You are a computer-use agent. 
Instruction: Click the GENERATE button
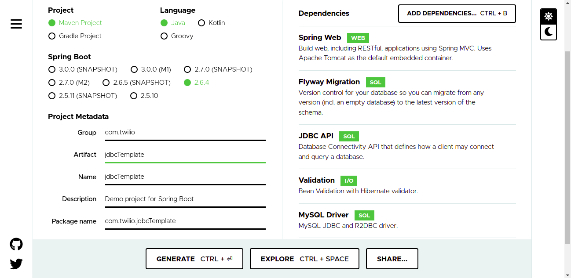tap(194, 259)
